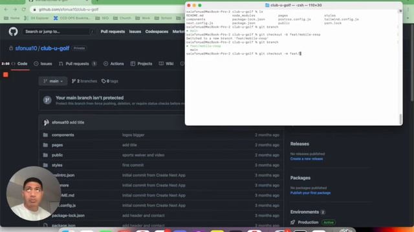Open the add title commit message
414x232 pixels.
(77, 122)
